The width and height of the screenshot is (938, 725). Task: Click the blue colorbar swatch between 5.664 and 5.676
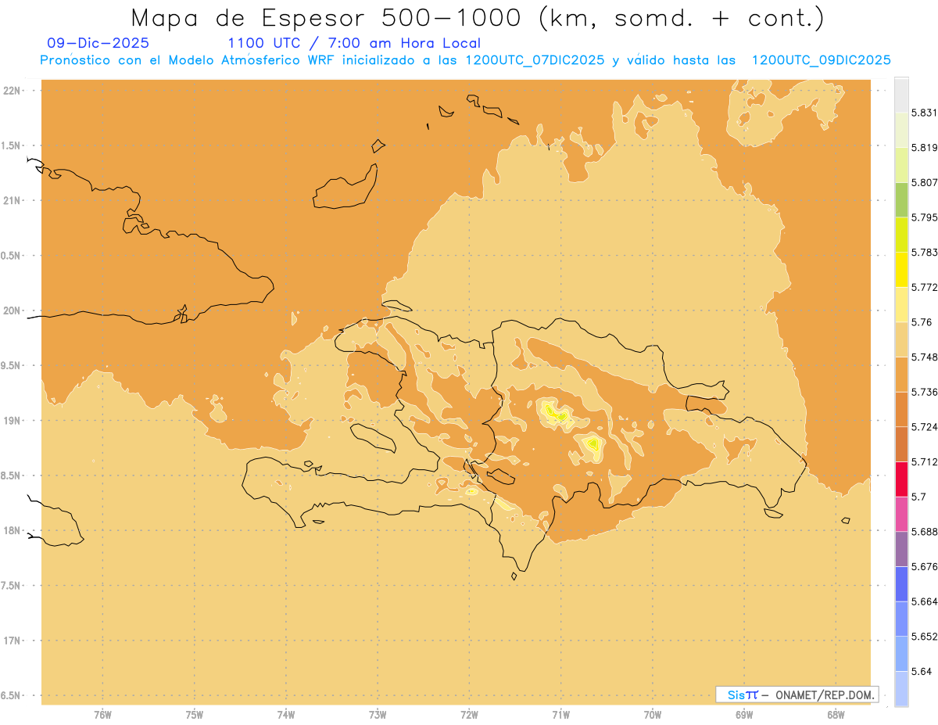click(x=901, y=583)
